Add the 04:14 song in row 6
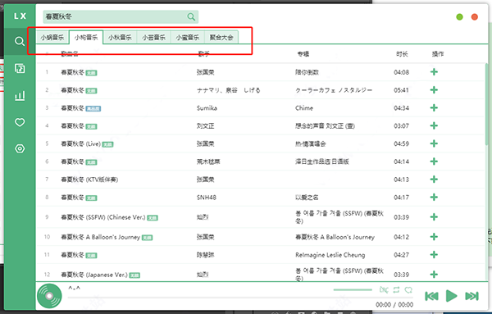492x314 pixels. click(434, 162)
